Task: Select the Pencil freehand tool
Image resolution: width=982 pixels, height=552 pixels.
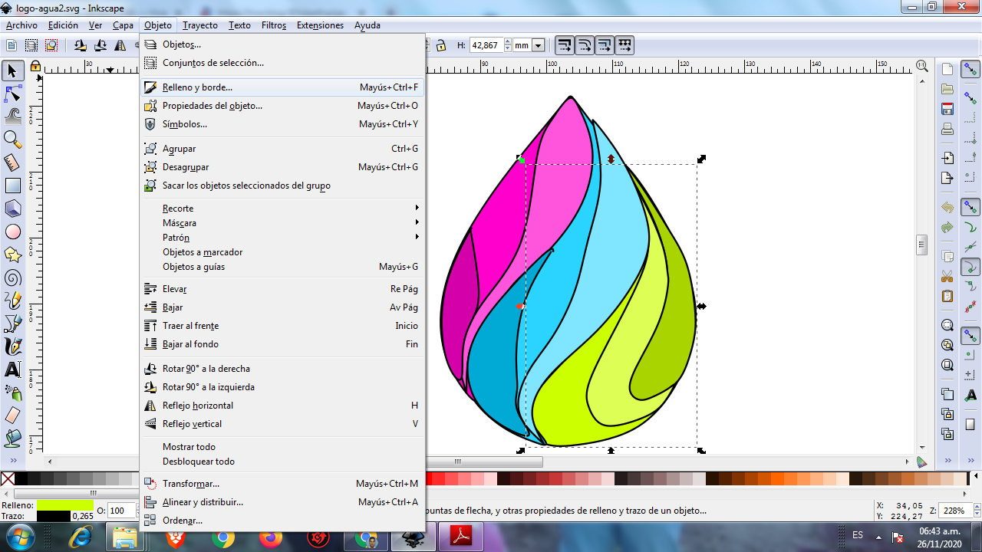Action: point(12,300)
